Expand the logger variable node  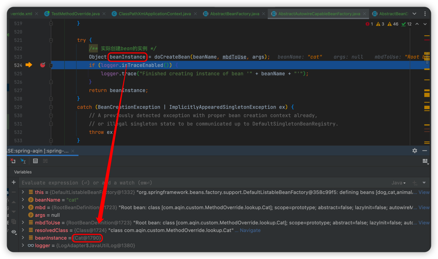[x=23, y=245]
